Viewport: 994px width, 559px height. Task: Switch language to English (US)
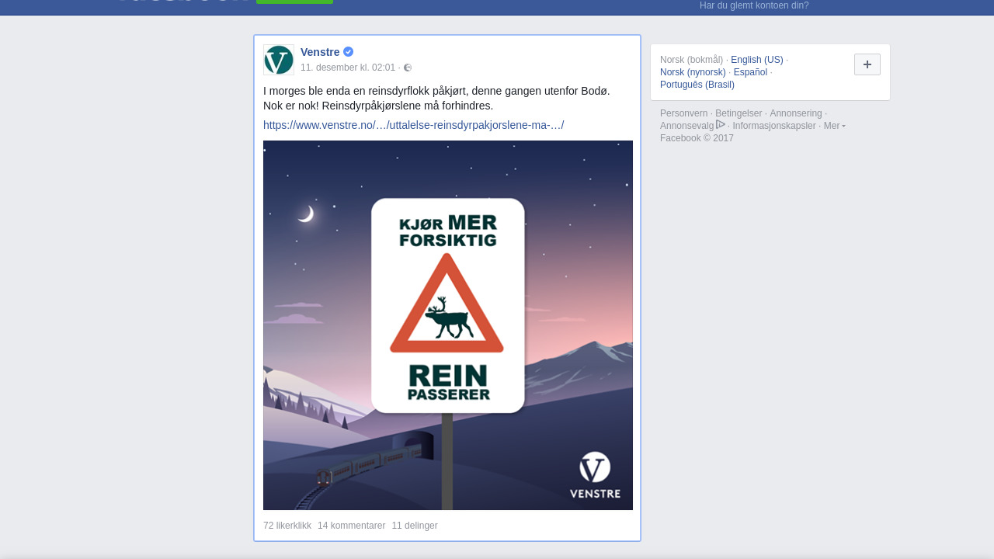(x=757, y=60)
